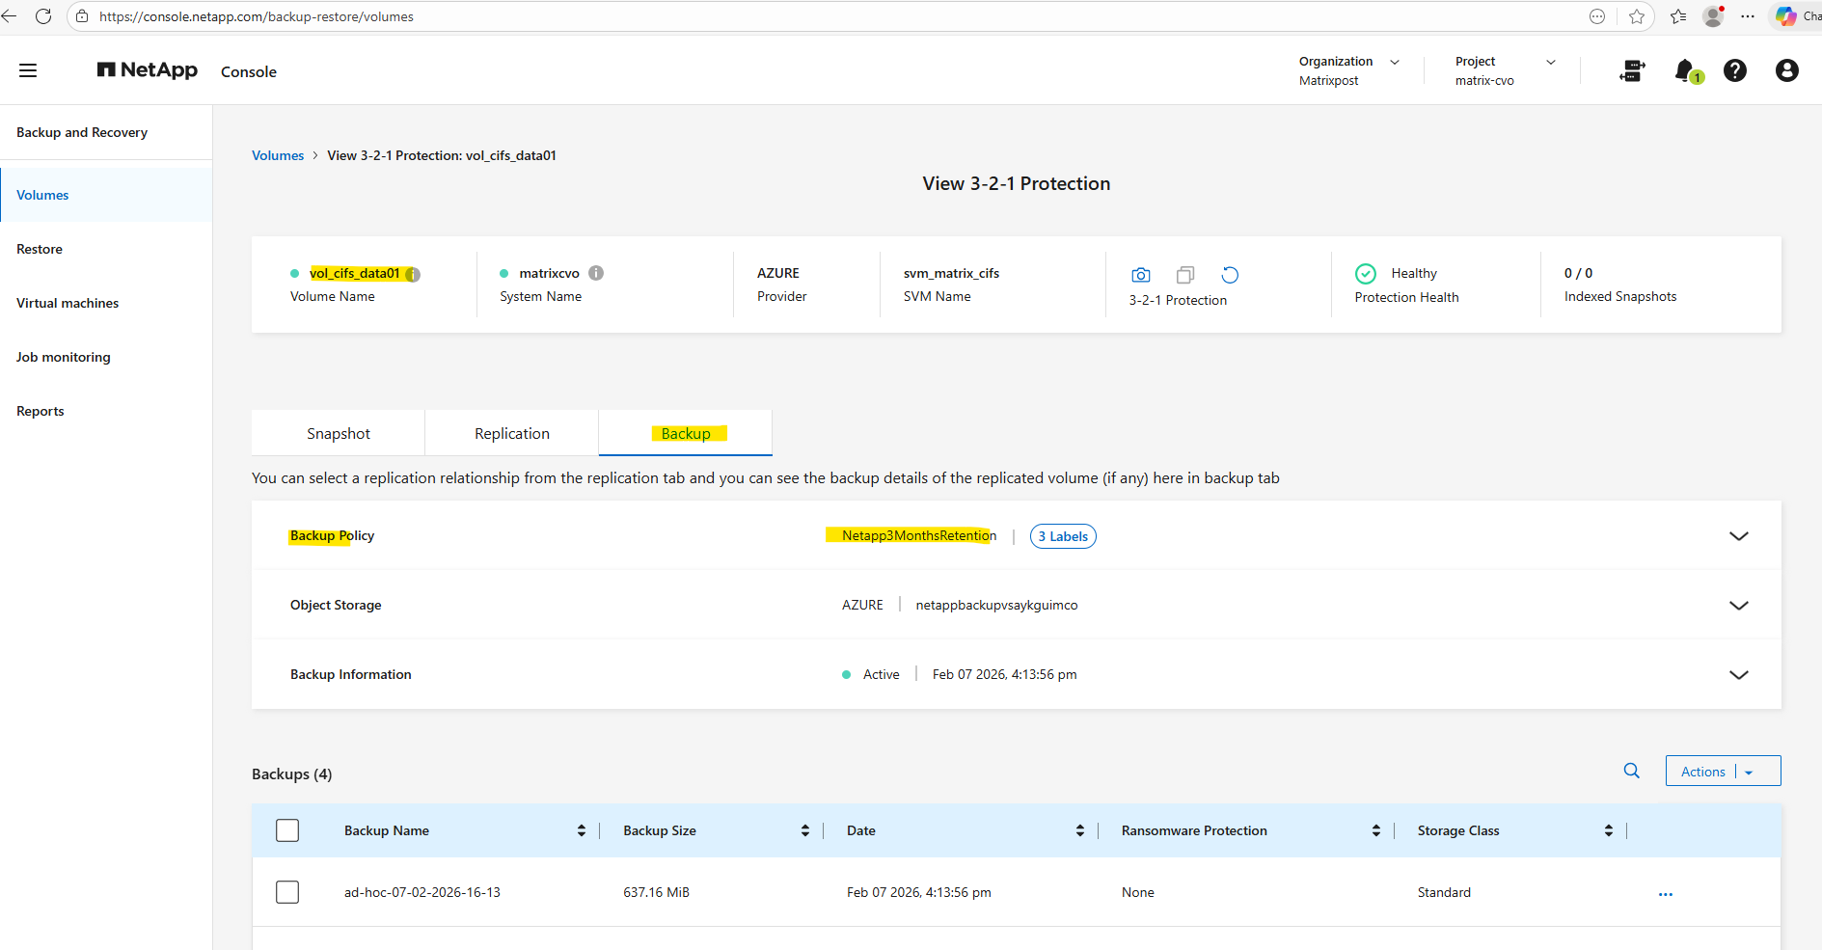
Task: Click the backup circular arrow icon
Action: (x=1230, y=275)
